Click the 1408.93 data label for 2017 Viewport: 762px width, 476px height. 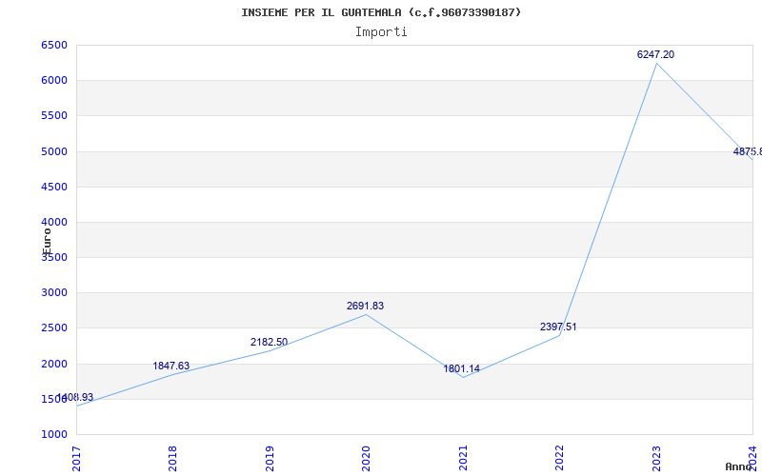click(75, 397)
